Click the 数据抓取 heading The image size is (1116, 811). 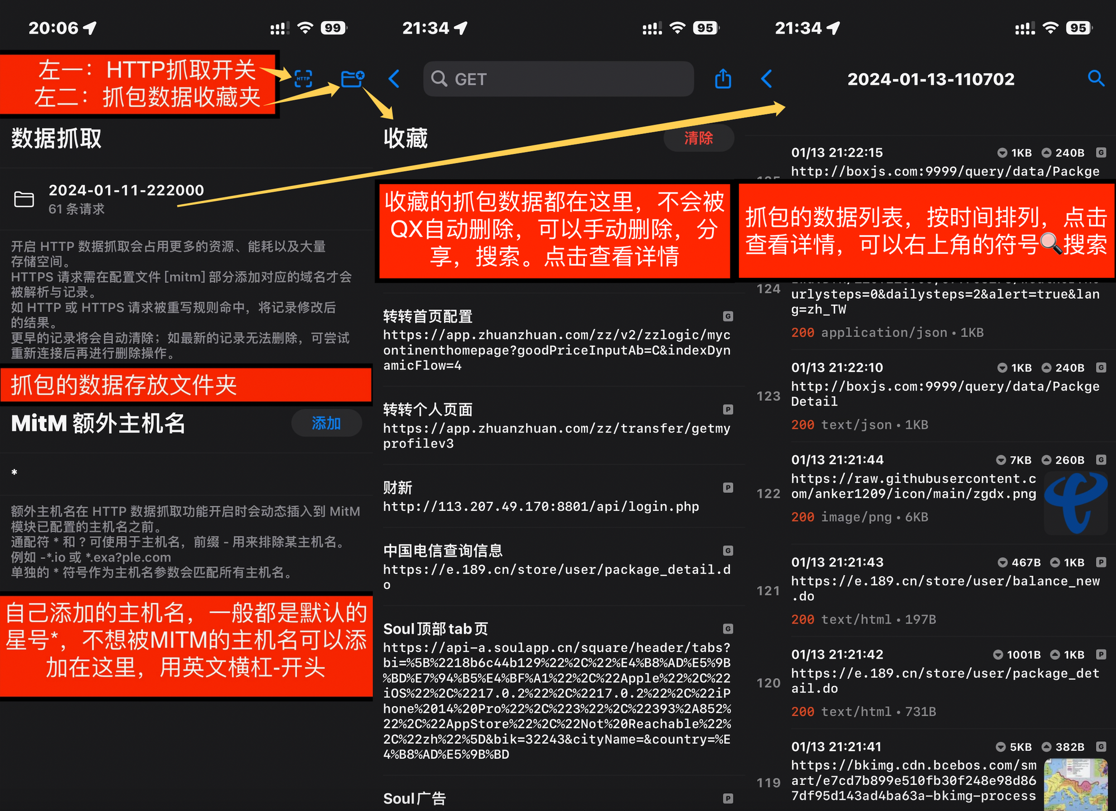(56, 138)
